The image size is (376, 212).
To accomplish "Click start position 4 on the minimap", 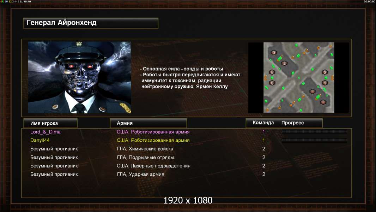I will pyautogui.click(x=284, y=64).
